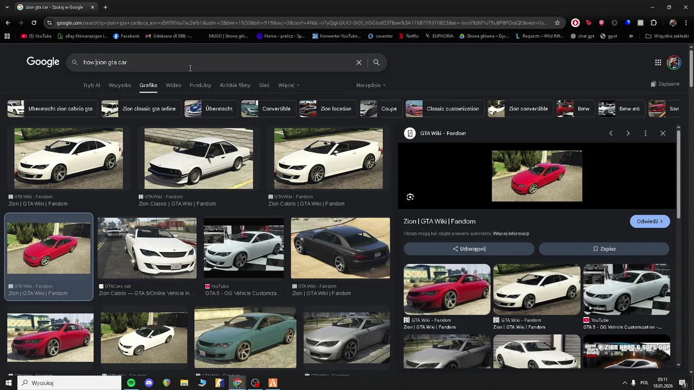This screenshot has height=390, width=694.
Task: Click the magnifier search submit icon
Action: pos(376,62)
